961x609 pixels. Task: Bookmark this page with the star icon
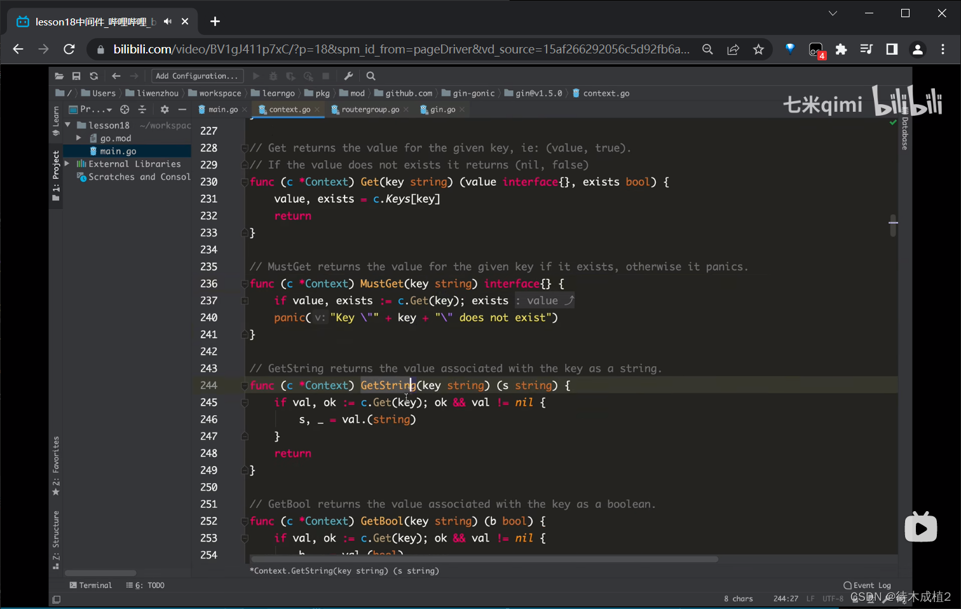pos(758,50)
